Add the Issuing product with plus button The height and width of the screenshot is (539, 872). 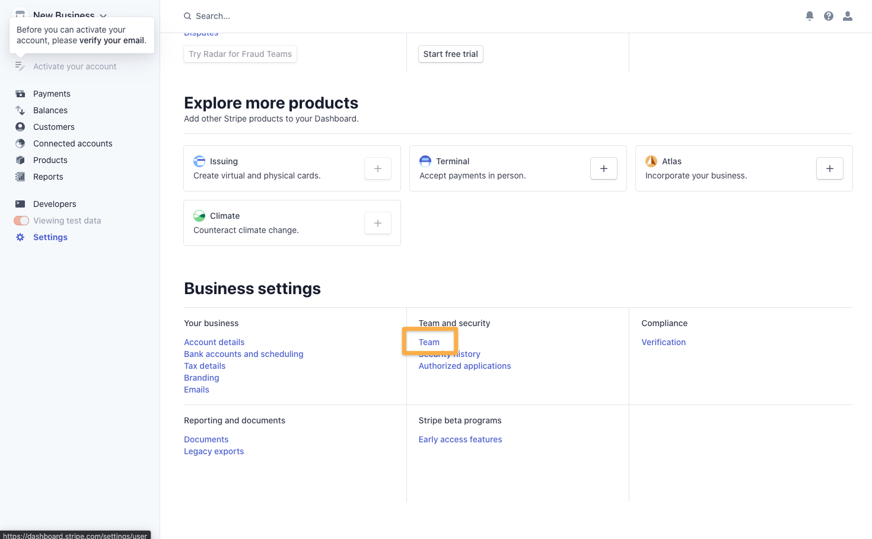pos(378,168)
